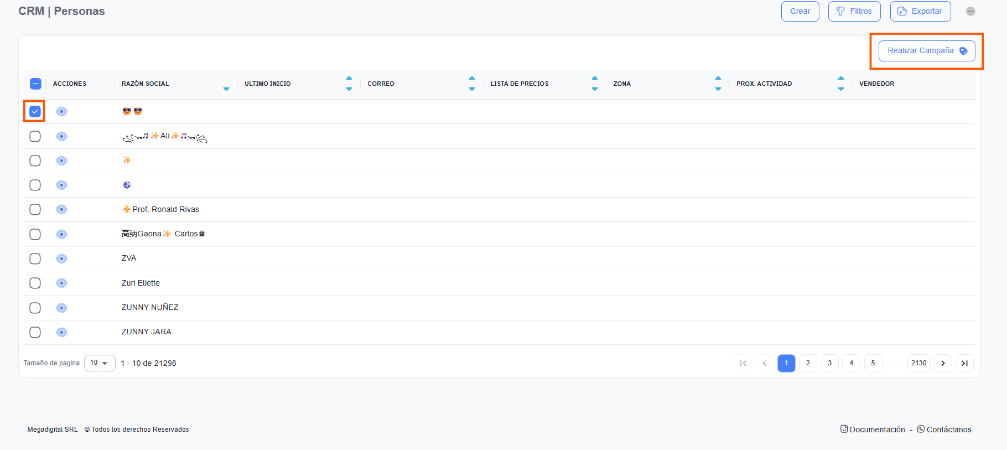1007x450 pixels.
Task: Select the checkbox for Zuri Eliette
Action: 35,283
